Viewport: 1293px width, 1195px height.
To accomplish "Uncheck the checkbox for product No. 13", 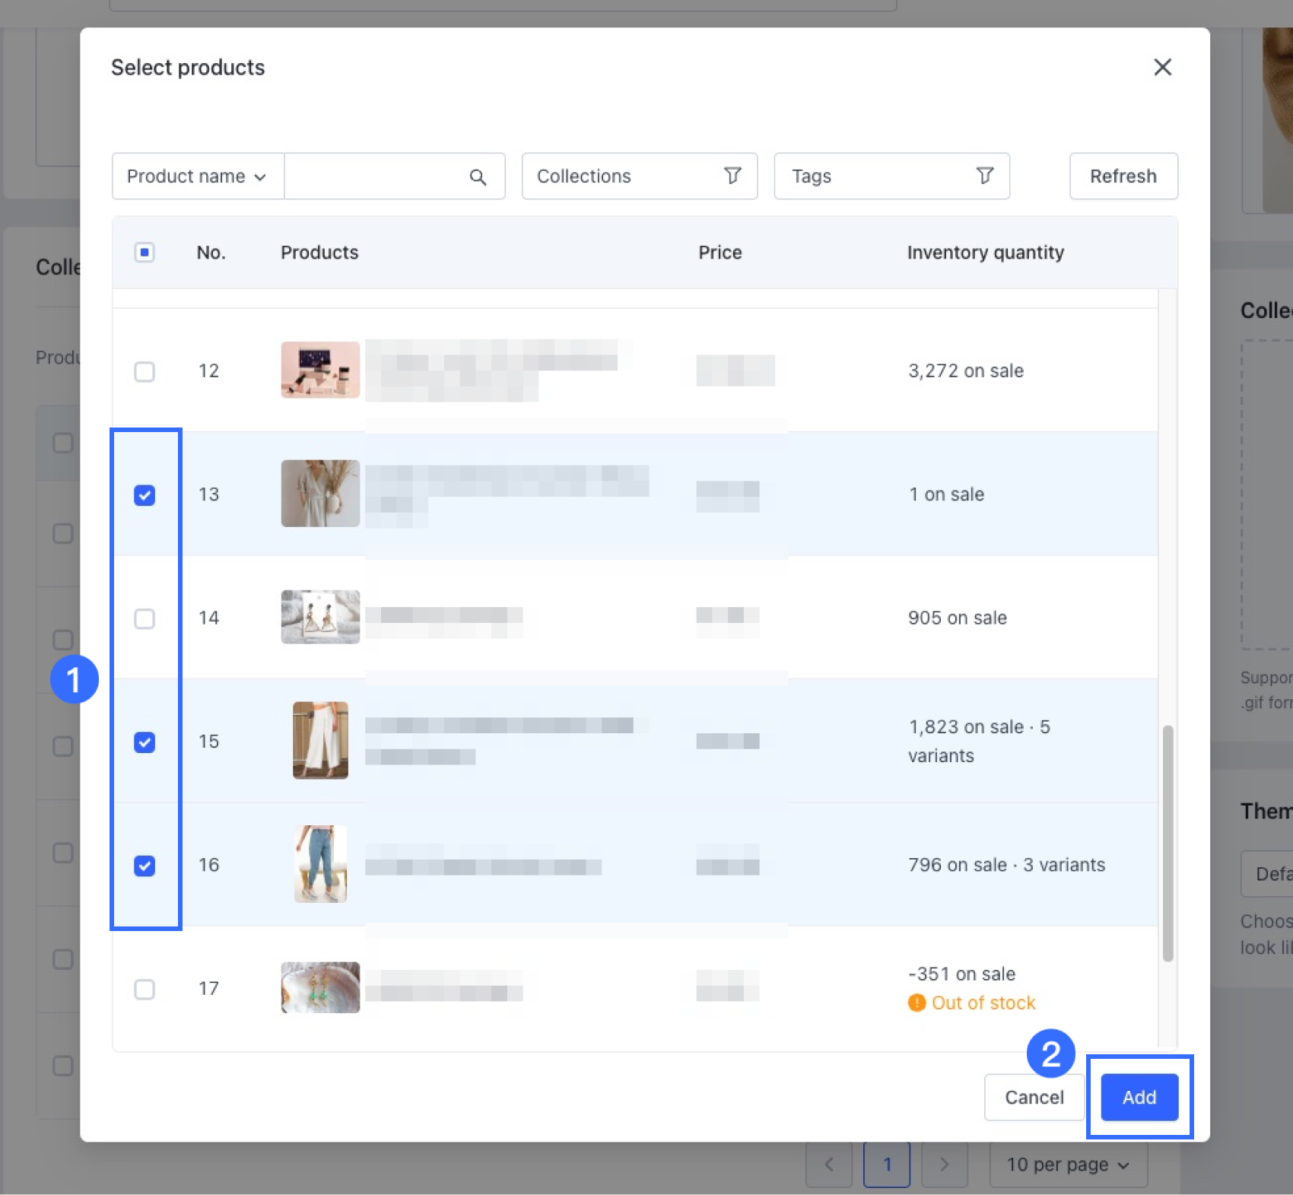I will click(145, 495).
